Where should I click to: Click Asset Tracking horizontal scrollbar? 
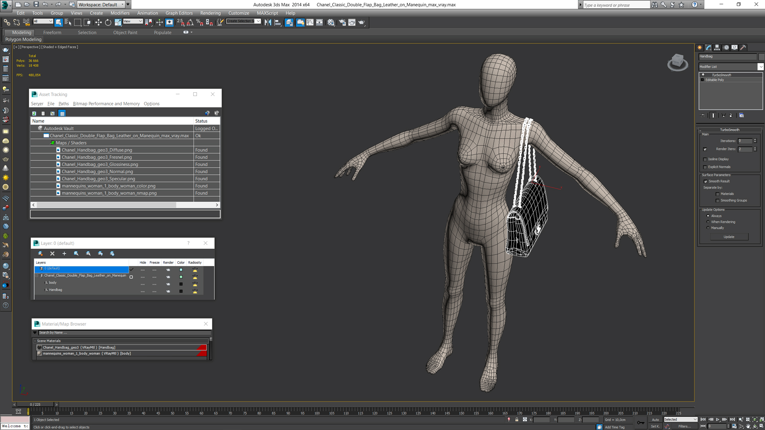[125, 205]
